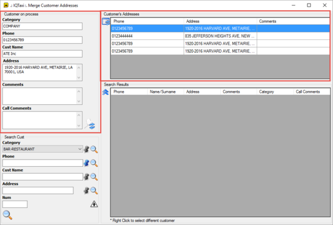Click Search Results Name/Surname column header
The height and width of the screenshot is (225, 333).
click(166, 92)
